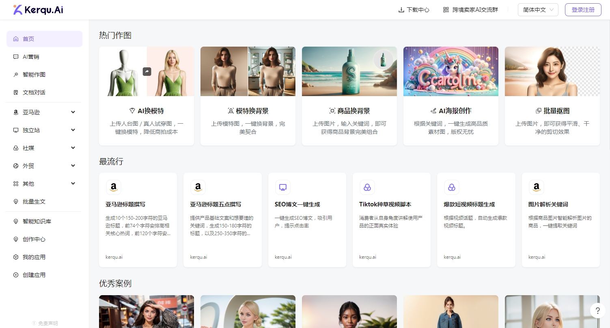Click the Amazon icon on 亚马逊标题撰写 card
This screenshot has width=610, height=328.
pos(114,187)
